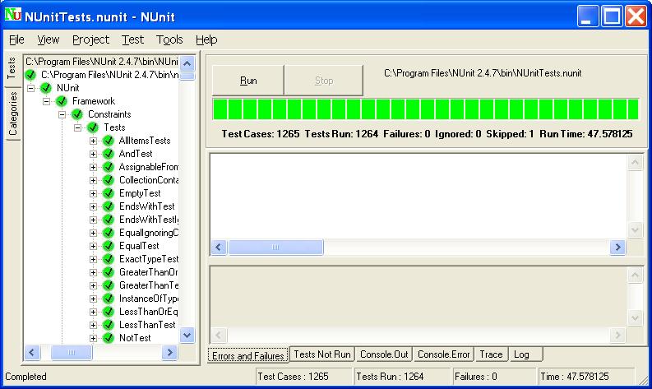The width and height of the screenshot is (652, 389).
Task: Collapse the NUnit tree node
Action: pyautogui.click(x=30, y=88)
